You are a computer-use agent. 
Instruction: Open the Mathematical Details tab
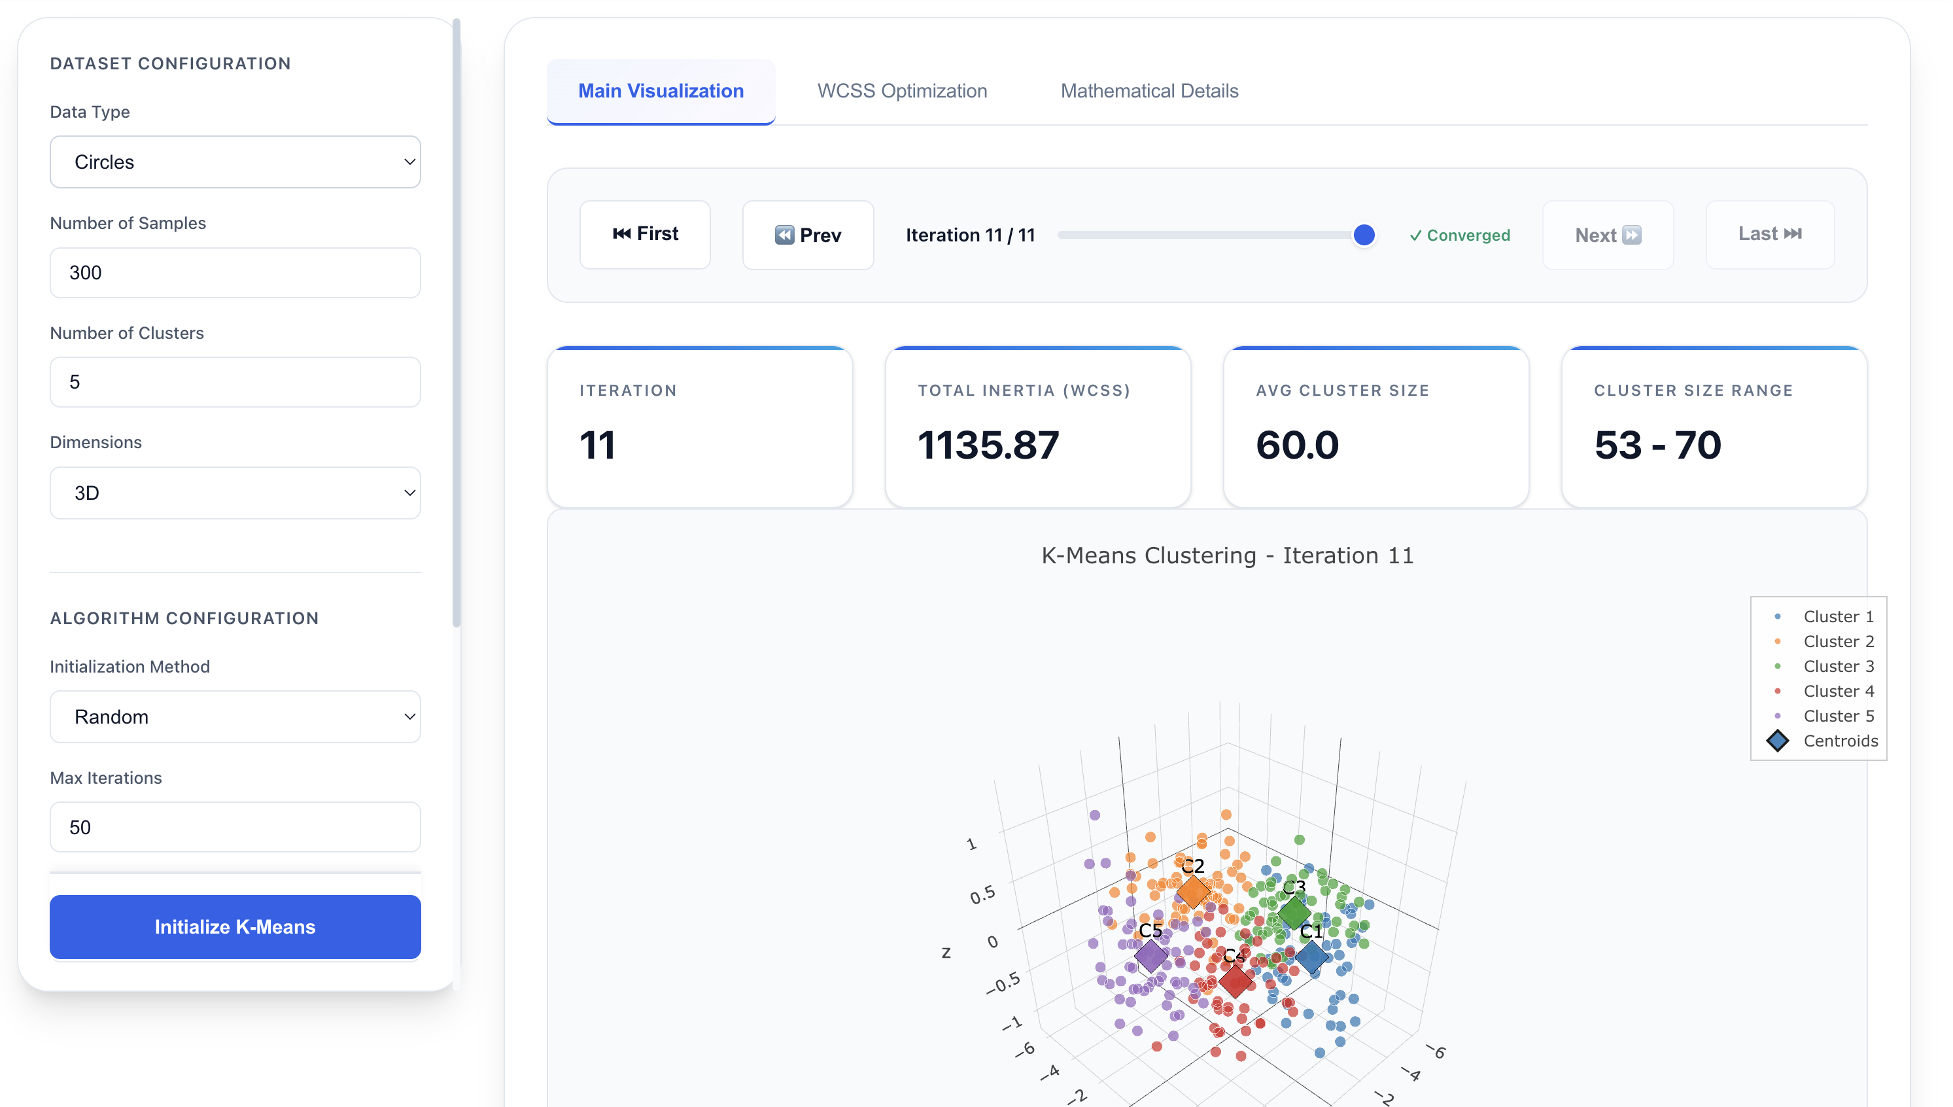[1149, 90]
